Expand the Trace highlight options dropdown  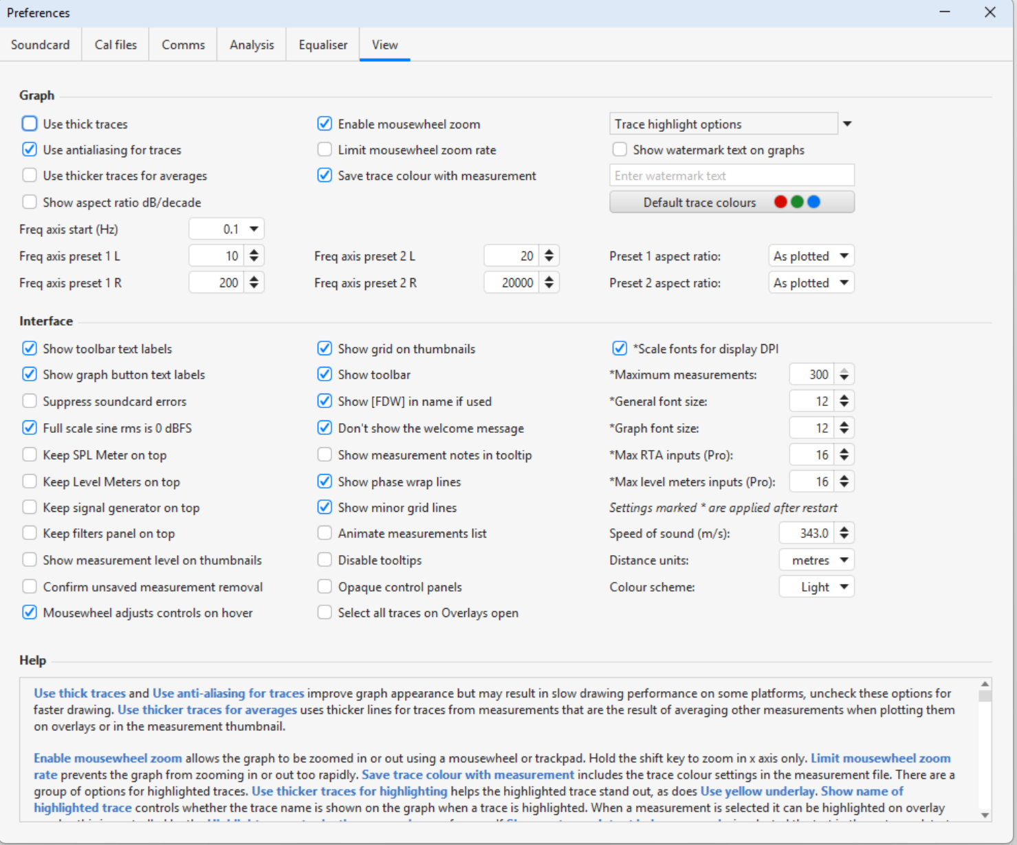847,124
